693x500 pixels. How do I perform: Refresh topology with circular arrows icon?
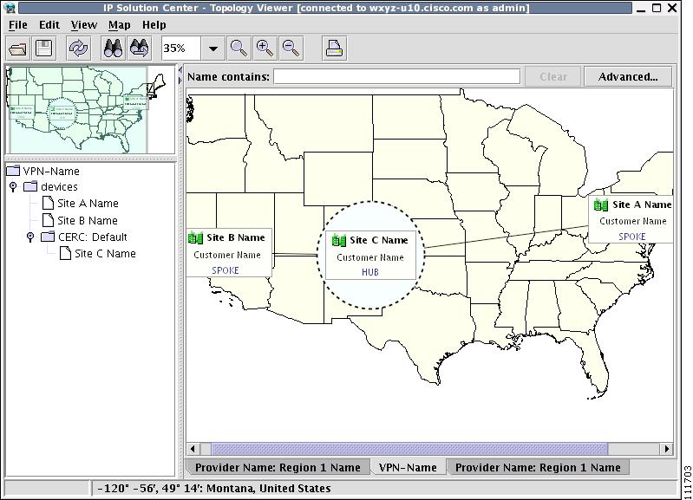[78, 49]
